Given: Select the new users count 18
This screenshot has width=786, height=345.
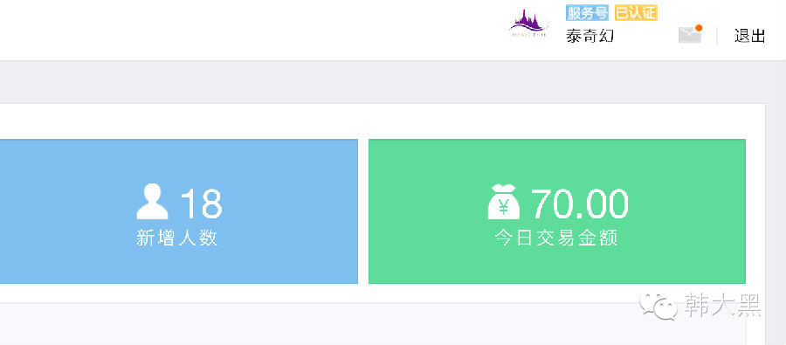Looking at the screenshot, I should coord(201,204).
